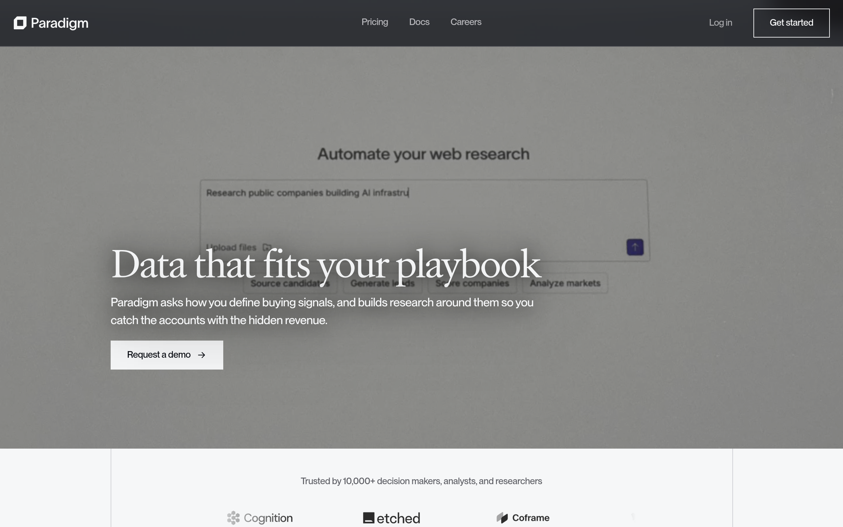843x527 pixels.
Task: Click 'Automate your web research' heading
Action: coord(423,154)
